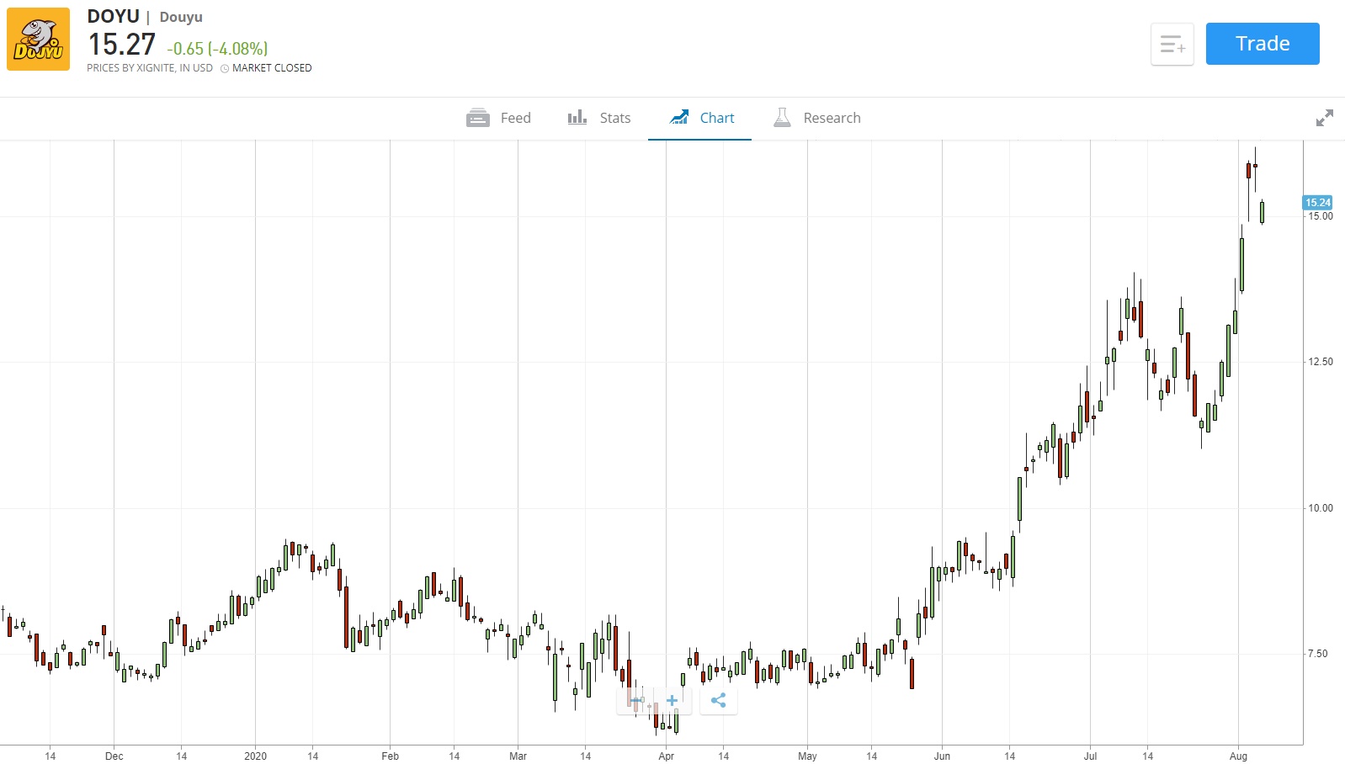Click the market closed clock icon
Image resolution: width=1345 pixels, height=764 pixels.
tap(225, 68)
